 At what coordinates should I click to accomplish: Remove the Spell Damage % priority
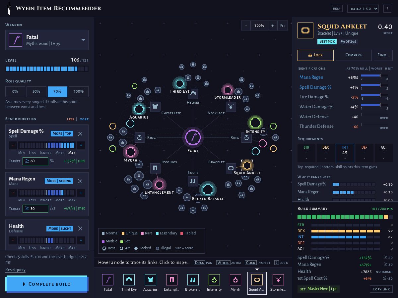[80, 134]
